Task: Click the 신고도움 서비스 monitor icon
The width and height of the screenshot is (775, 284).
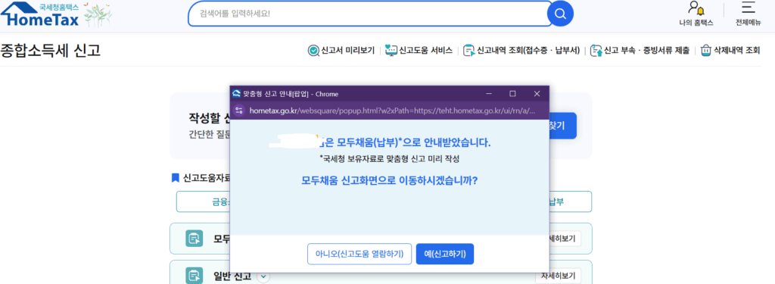Action: pyautogui.click(x=391, y=50)
